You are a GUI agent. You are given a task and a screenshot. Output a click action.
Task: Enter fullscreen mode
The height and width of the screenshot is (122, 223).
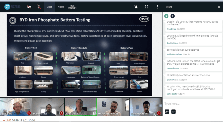coord(147,7)
